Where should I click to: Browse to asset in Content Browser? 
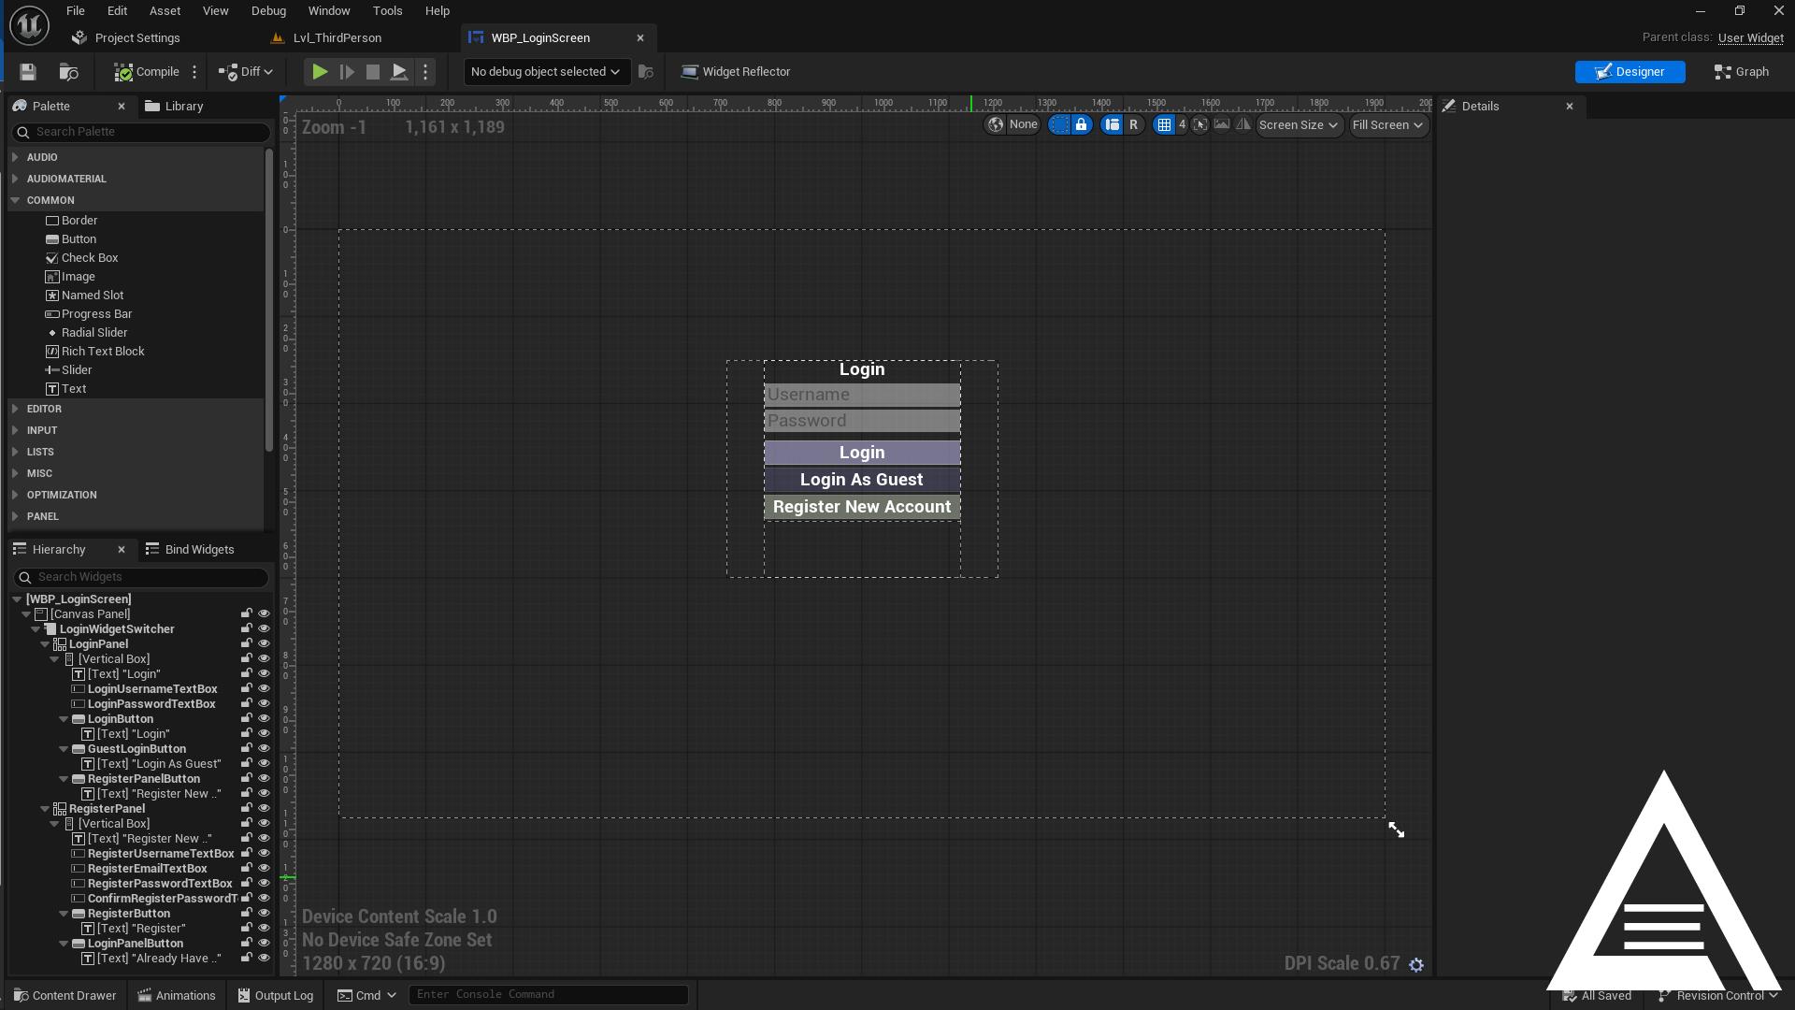[68, 72]
